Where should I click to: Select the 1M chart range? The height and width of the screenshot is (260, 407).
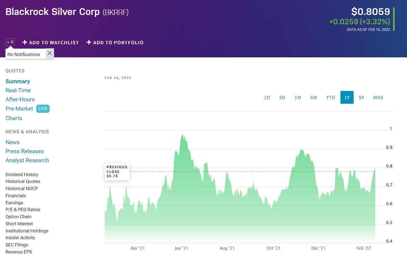[x=298, y=98]
